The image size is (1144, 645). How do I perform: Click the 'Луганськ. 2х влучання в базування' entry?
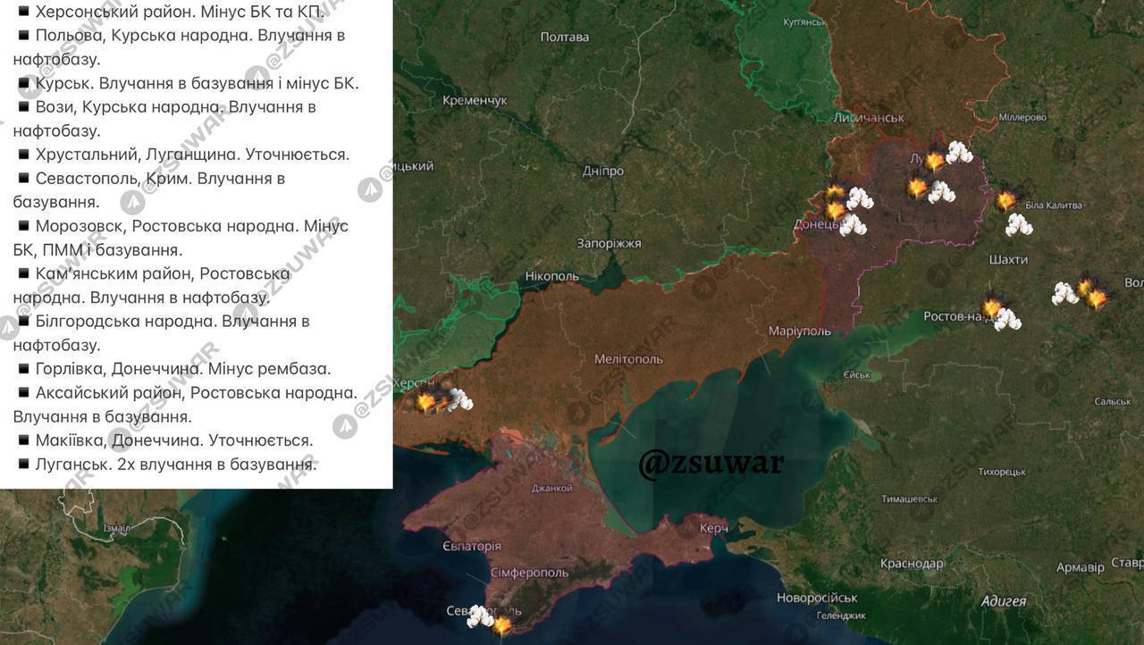[175, 465]
